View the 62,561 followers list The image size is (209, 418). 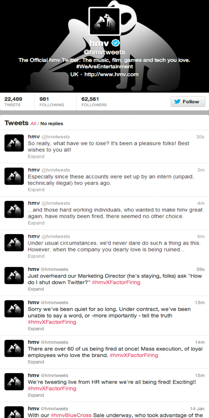click(94, 102)
